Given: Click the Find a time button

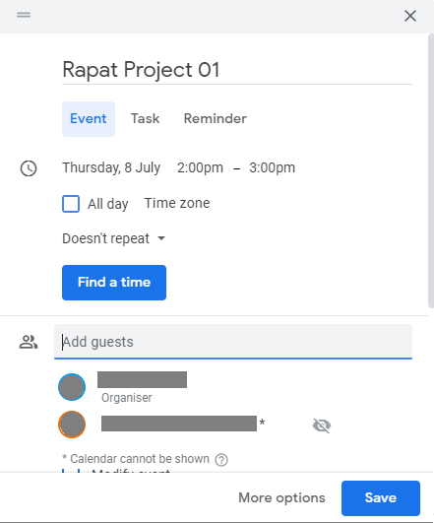Looking at the screenshot, I should (x=114, y=283).
